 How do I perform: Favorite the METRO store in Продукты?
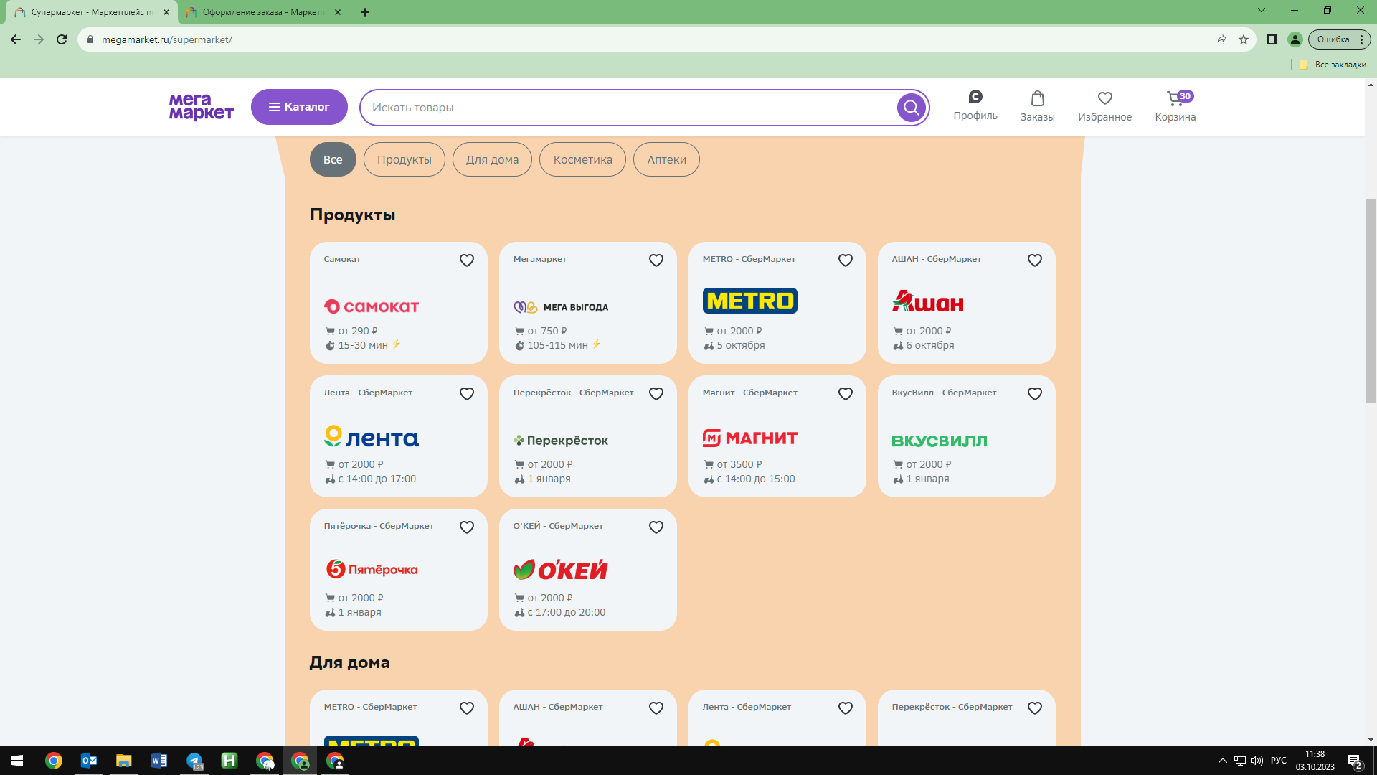[x=846, y=260]
